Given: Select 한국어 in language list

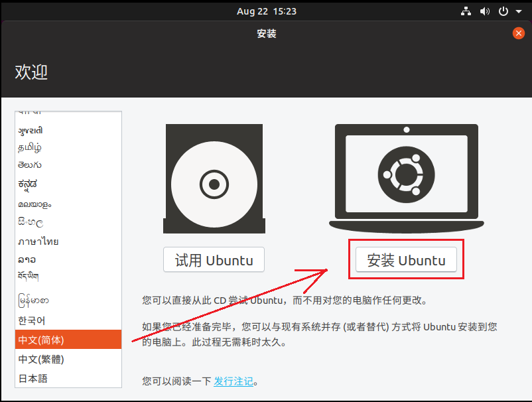Looking at the screenshot, I should click(68, 320).
